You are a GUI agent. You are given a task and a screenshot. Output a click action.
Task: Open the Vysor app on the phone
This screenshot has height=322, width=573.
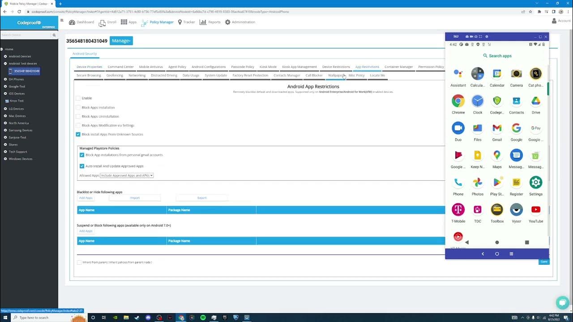point(516,210)
